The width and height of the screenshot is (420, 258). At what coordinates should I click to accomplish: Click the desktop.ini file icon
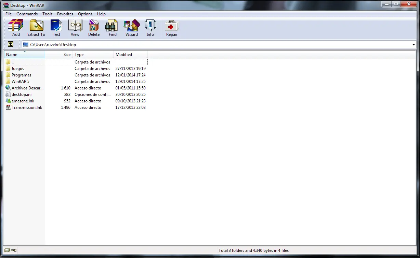pos(8,95)
